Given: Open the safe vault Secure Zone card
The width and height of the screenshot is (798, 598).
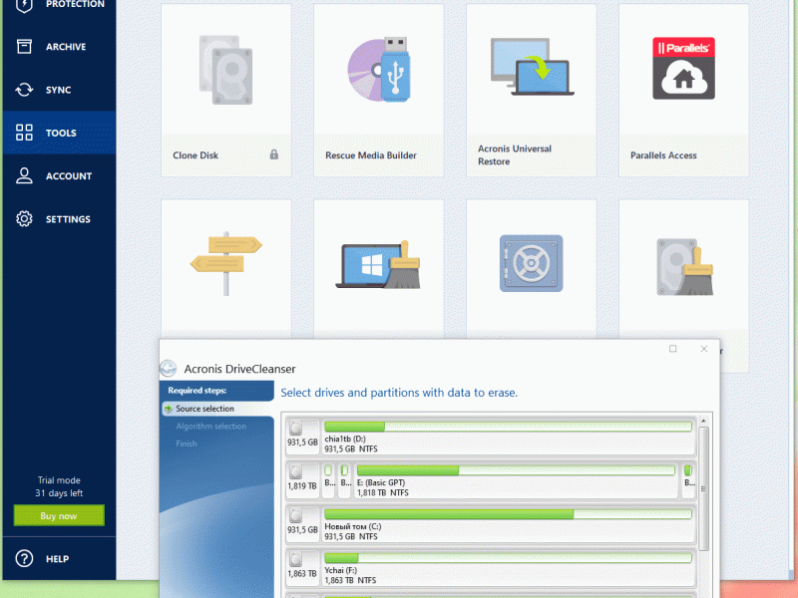Looking at the screenshot, I should 532,268.
